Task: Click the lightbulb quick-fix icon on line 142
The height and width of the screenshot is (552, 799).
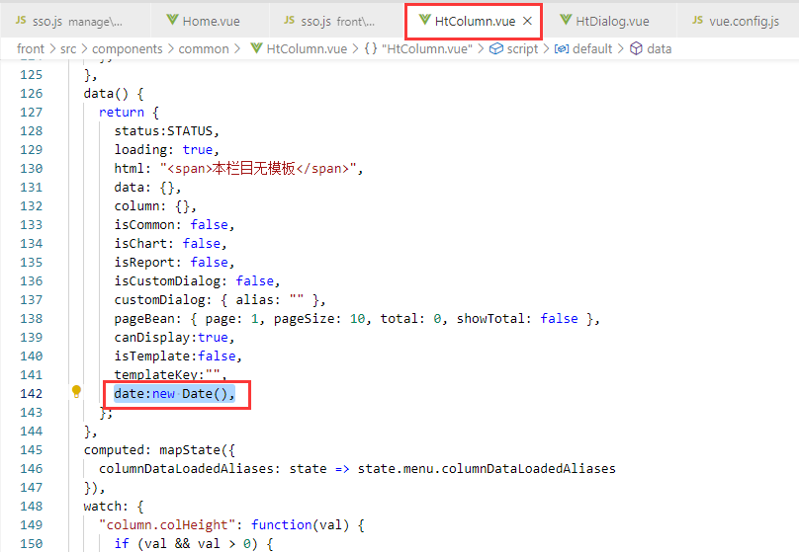Action: [76, 392]
